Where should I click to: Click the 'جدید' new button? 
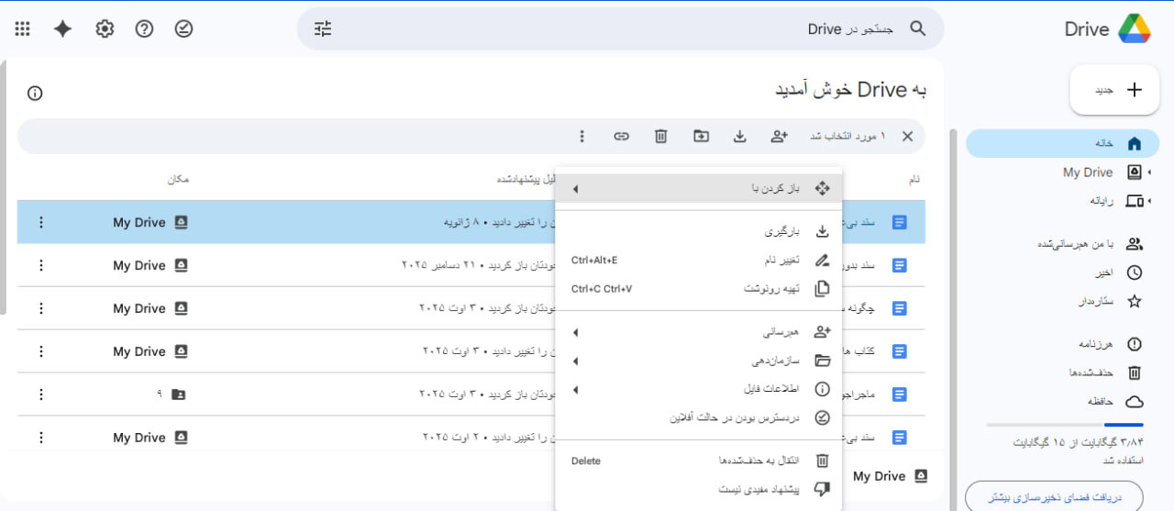coord(1113,90)
